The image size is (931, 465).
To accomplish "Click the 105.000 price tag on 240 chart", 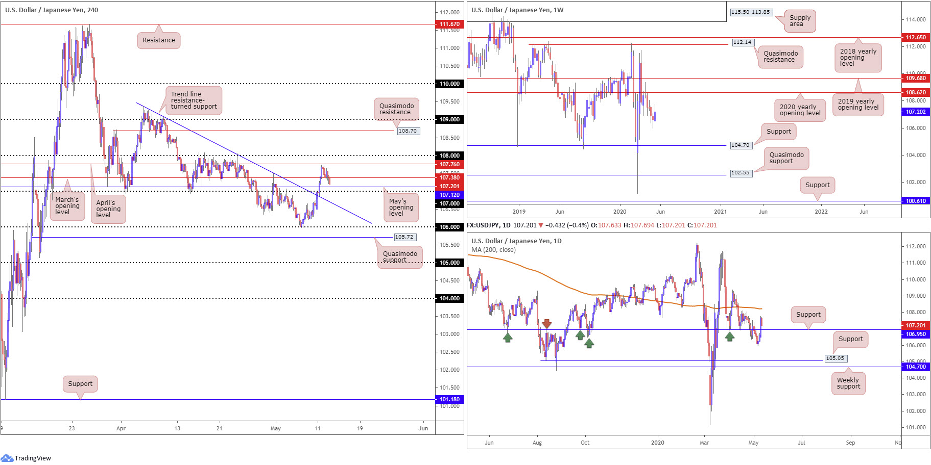I will click(x=449, y=263).
